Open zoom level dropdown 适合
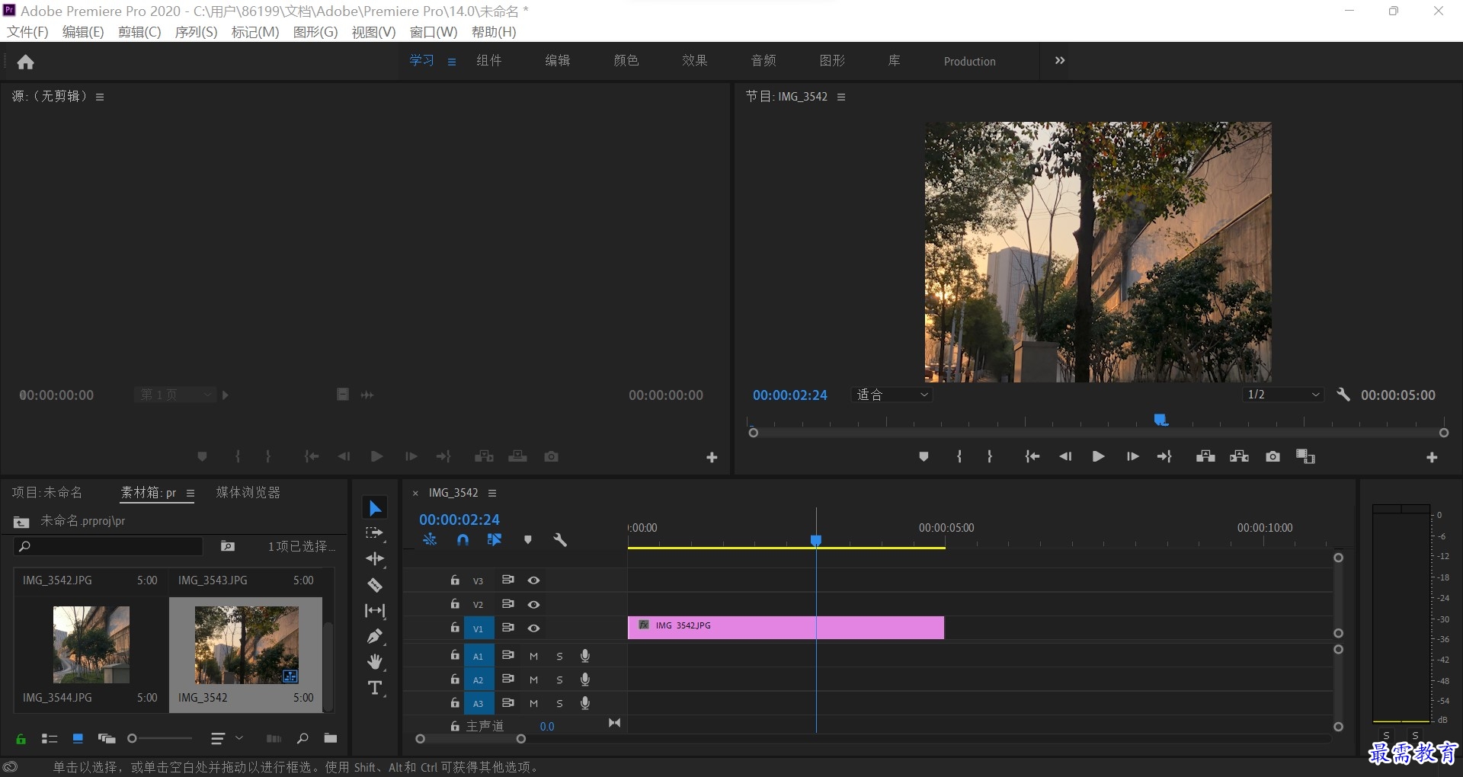 pos(892,395)
